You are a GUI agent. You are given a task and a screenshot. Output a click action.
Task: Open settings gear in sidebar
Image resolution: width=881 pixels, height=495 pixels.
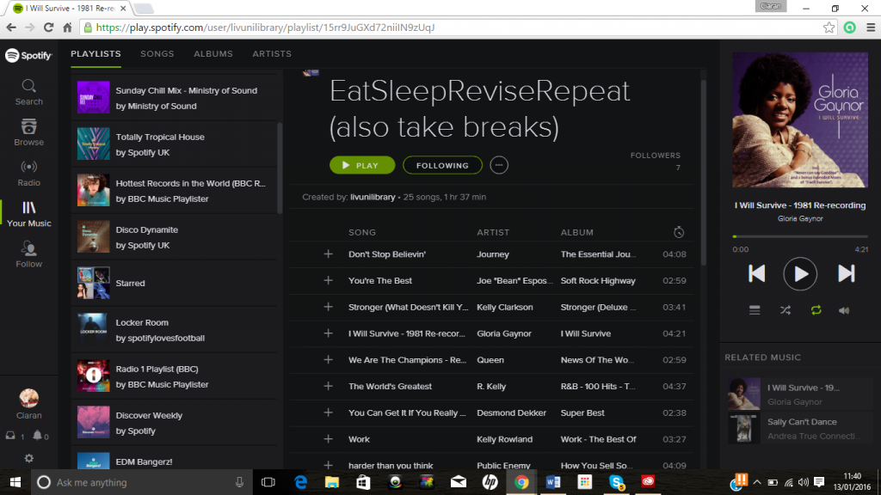(29, 458)
